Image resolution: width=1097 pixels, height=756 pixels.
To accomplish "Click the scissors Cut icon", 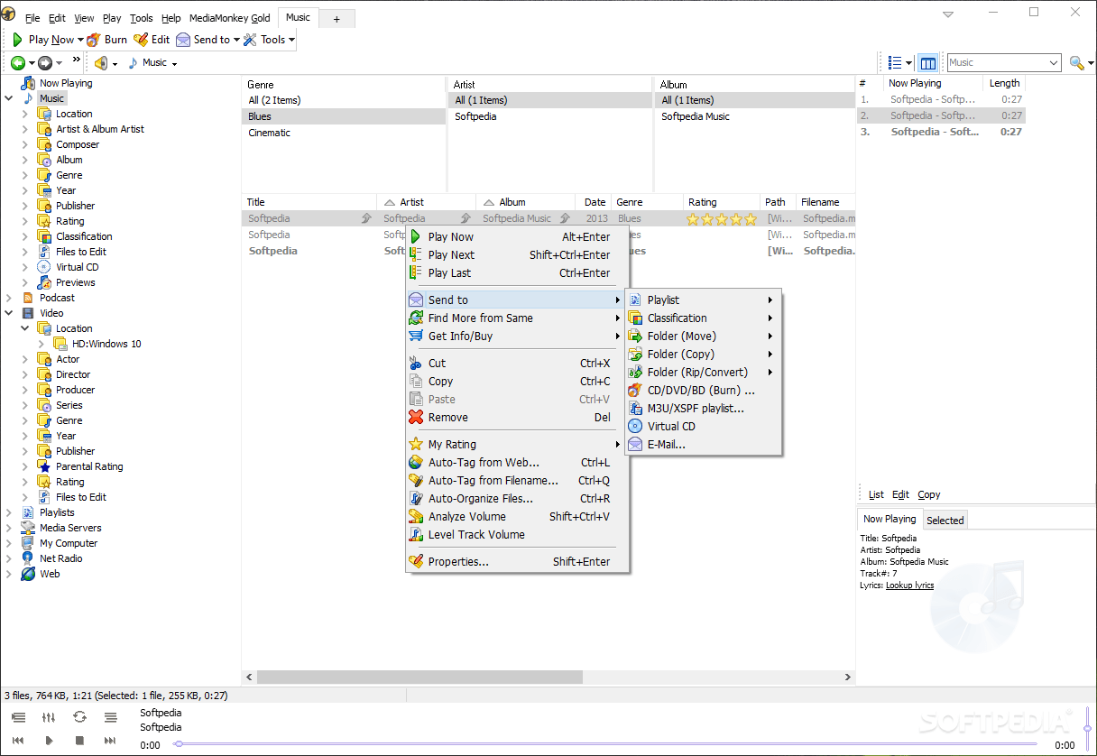I will click(415, 363).
